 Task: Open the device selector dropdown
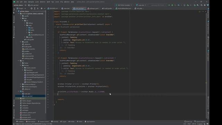(123, 5)
